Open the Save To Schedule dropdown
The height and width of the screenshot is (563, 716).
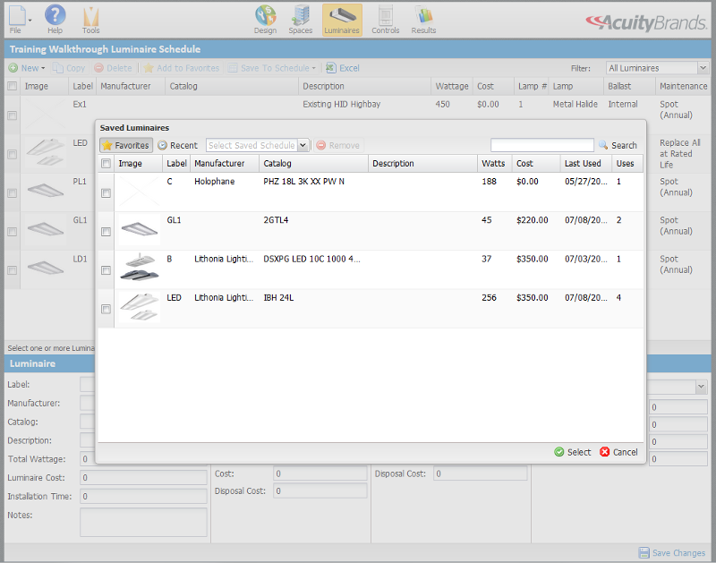272,68
